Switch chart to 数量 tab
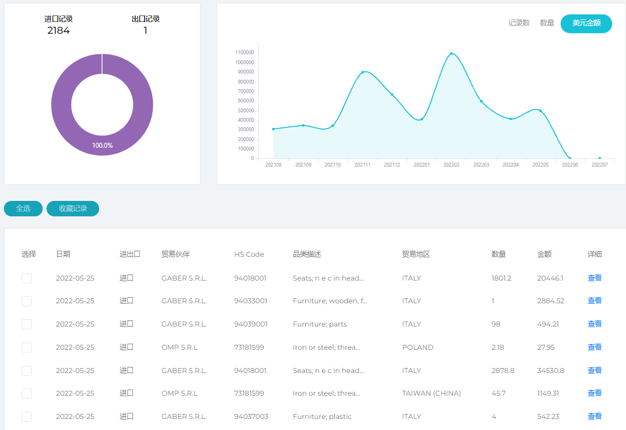 [x=547, y=23]
